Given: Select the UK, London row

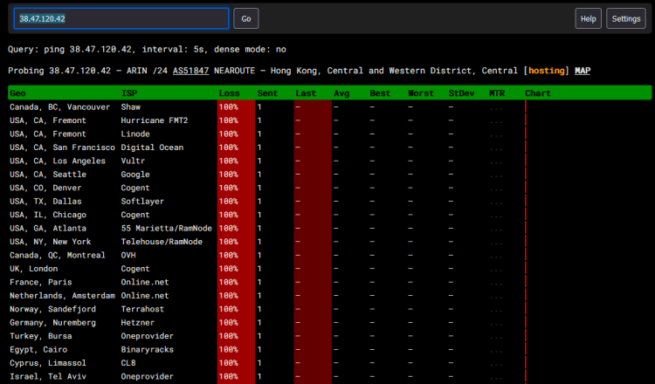Looking at the screenshot, I should click(x=329, y=269).
